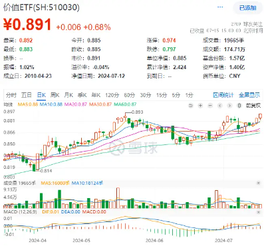Click the chart scroll-lock icon beside 前复权
The width and height of the screenshot is (264, 246).
(x=239, y=106)
